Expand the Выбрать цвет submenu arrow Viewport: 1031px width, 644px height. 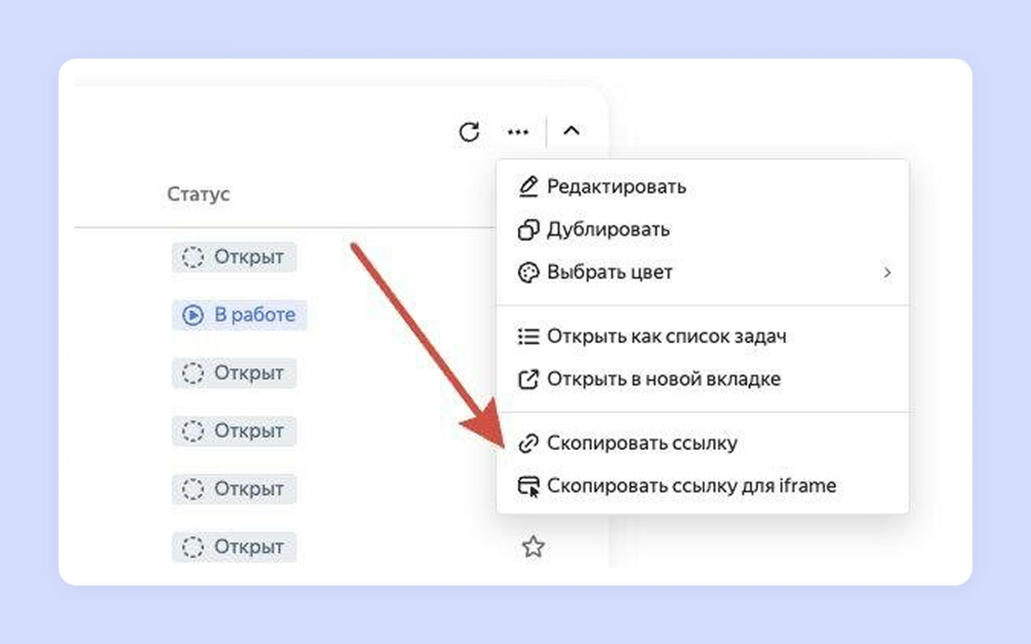tap(887, 273)
